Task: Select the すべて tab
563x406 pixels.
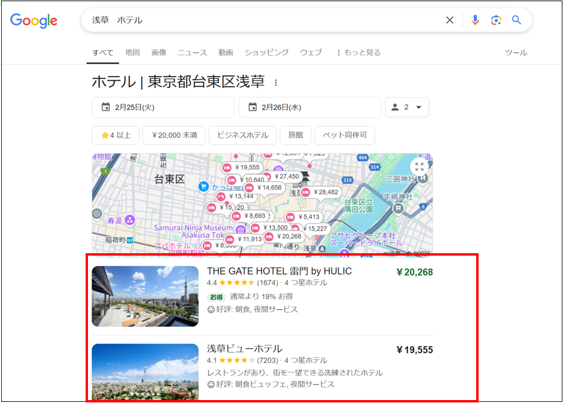Action: [103, 53]
